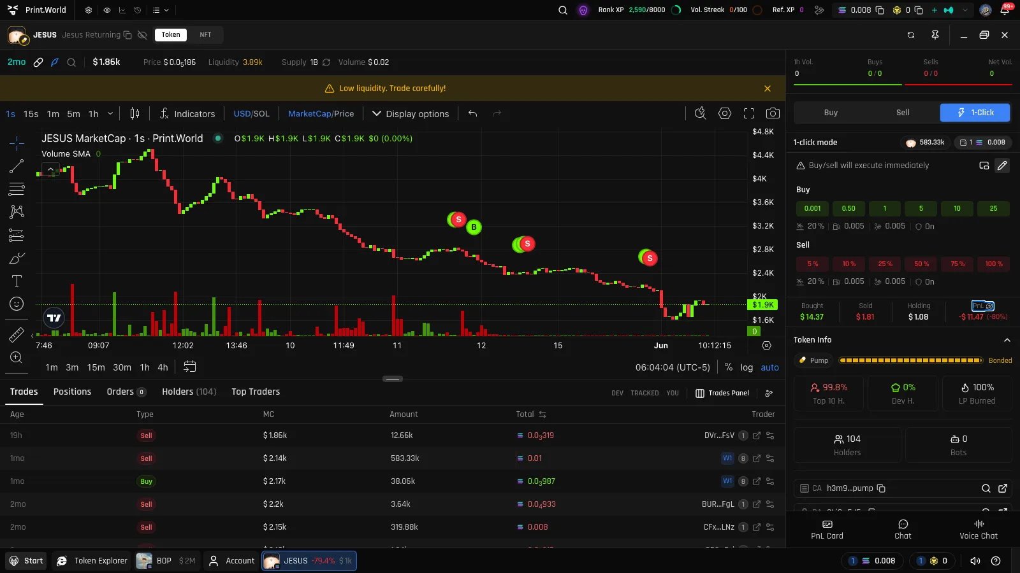Open chart settings hexagon icon
This screenshot has height=573, width=1020.
pos(725,113)
